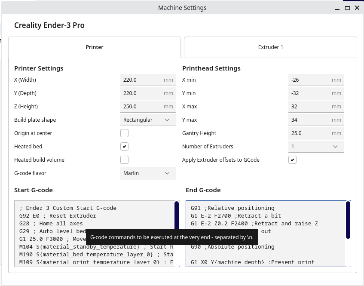
Task: Open the Build plate shape dropdown
Action: (x=148, y=120)
